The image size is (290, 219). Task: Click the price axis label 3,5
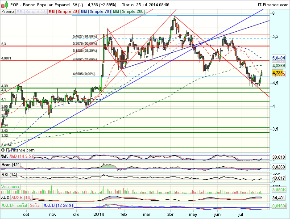[275, 129]
